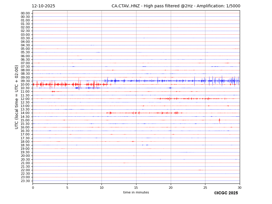The width and height of the screenshot is (272, 204).
Task: Select the 15:00 time row label
Action: click(x=25, y=120)
